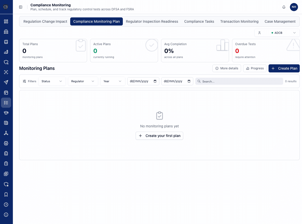Open the brain icon in sidebar
The image size is (302, 224).
(x=6, y=143)
